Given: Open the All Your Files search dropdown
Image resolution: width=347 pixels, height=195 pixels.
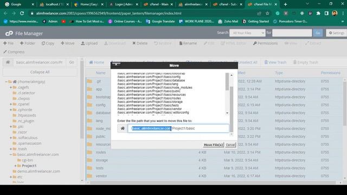Looking at the screenshot, I should (x=247, y=33).
